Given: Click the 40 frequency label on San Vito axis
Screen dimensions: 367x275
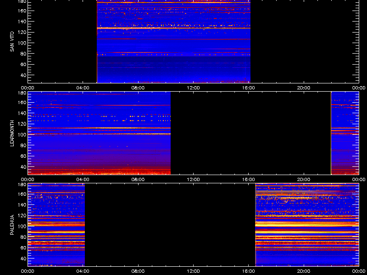Looking at the screenshot, I should coord(24,75).
